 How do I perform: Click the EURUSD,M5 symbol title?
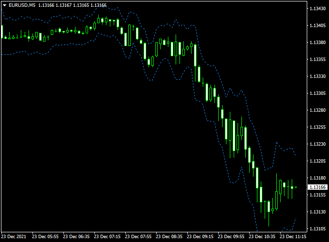pos(22,5)
